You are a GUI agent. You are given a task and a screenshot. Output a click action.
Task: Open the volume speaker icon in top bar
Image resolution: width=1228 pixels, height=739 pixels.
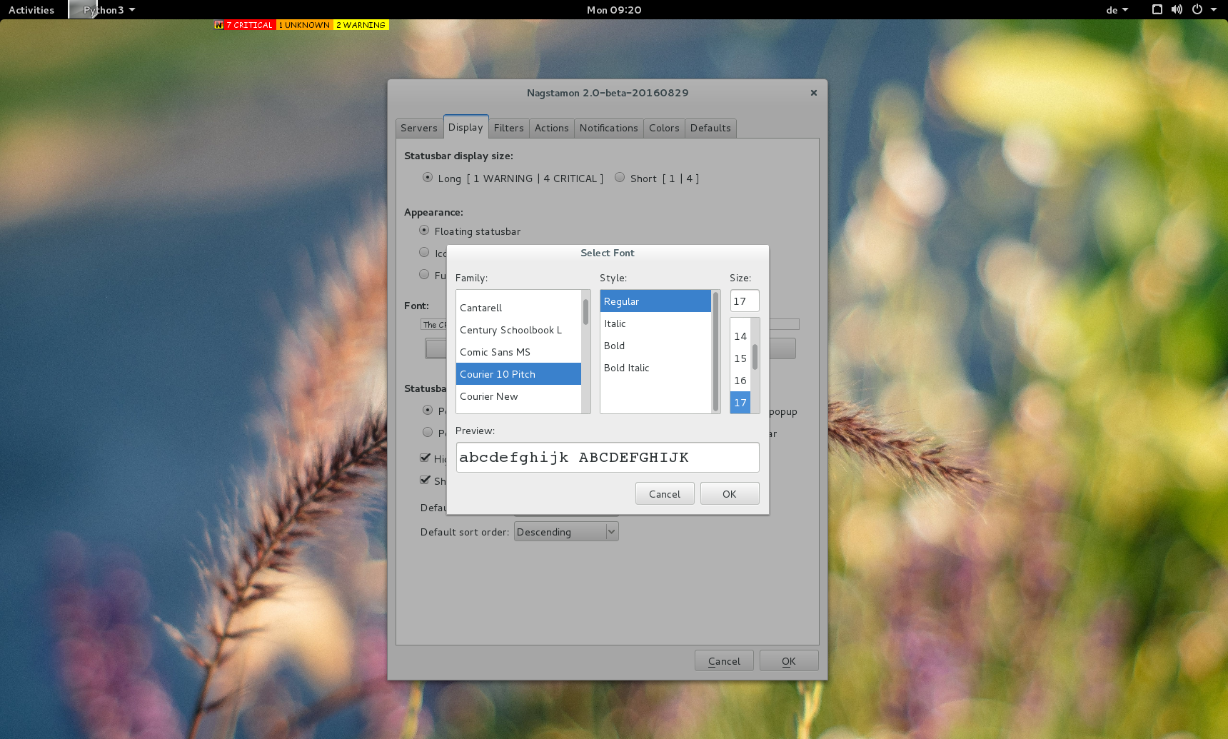coord(1177,10)
